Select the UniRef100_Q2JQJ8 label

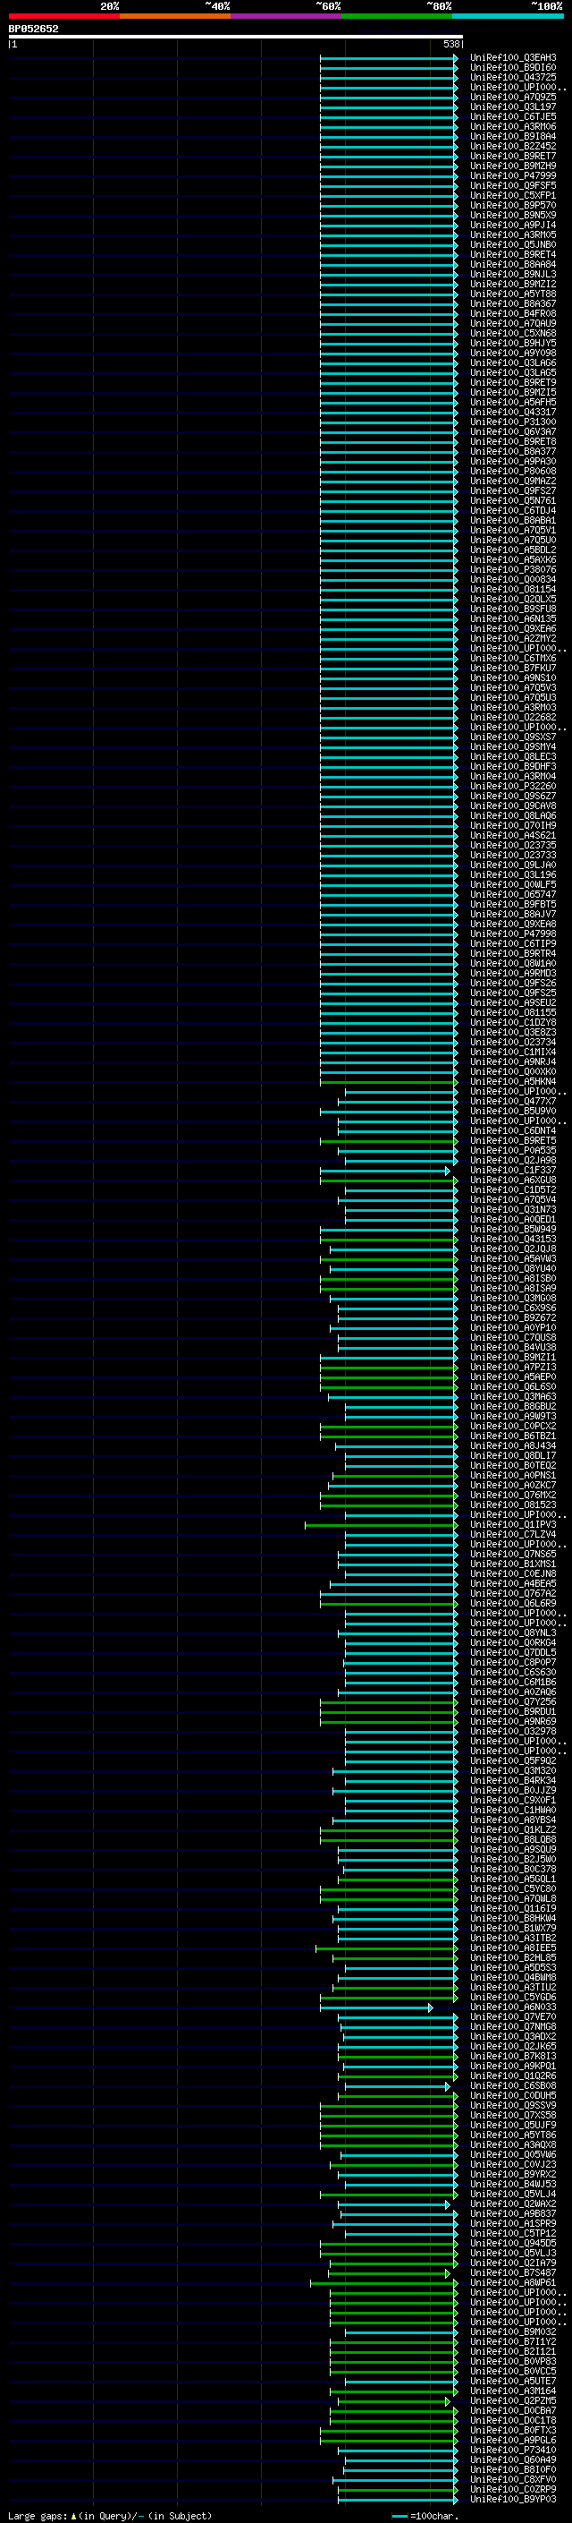click(513, 1249)
